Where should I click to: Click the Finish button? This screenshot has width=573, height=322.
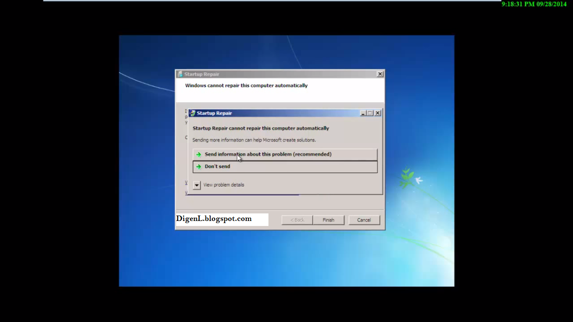click(x=328, y=220)
